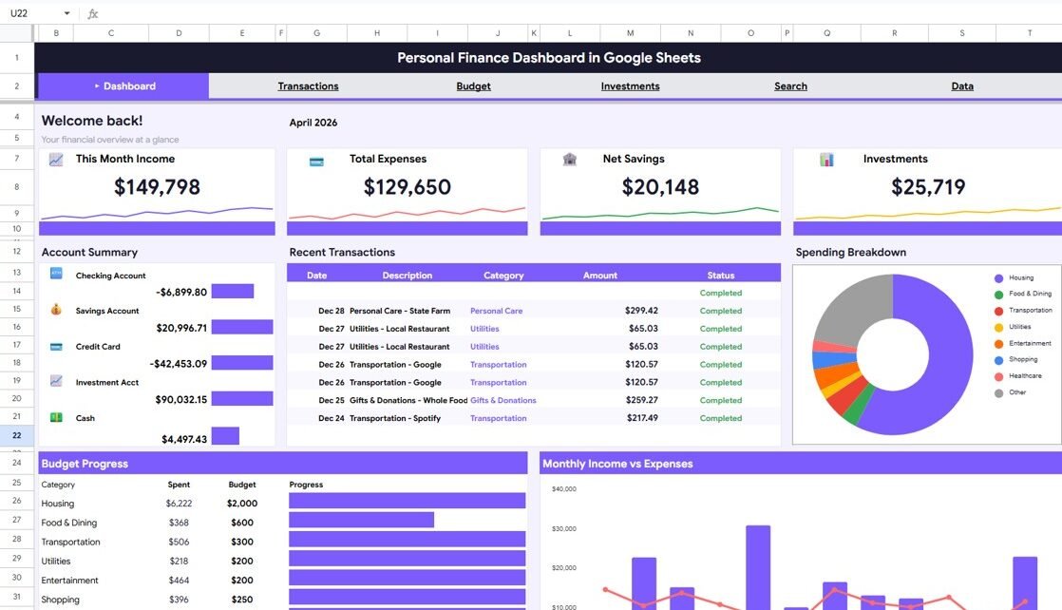
Task: Click the Checking Account ATM icon
Action: tap(56, 274)
